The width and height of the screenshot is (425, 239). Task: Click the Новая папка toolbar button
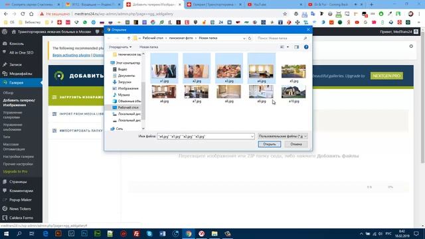[x=149, y=47]
